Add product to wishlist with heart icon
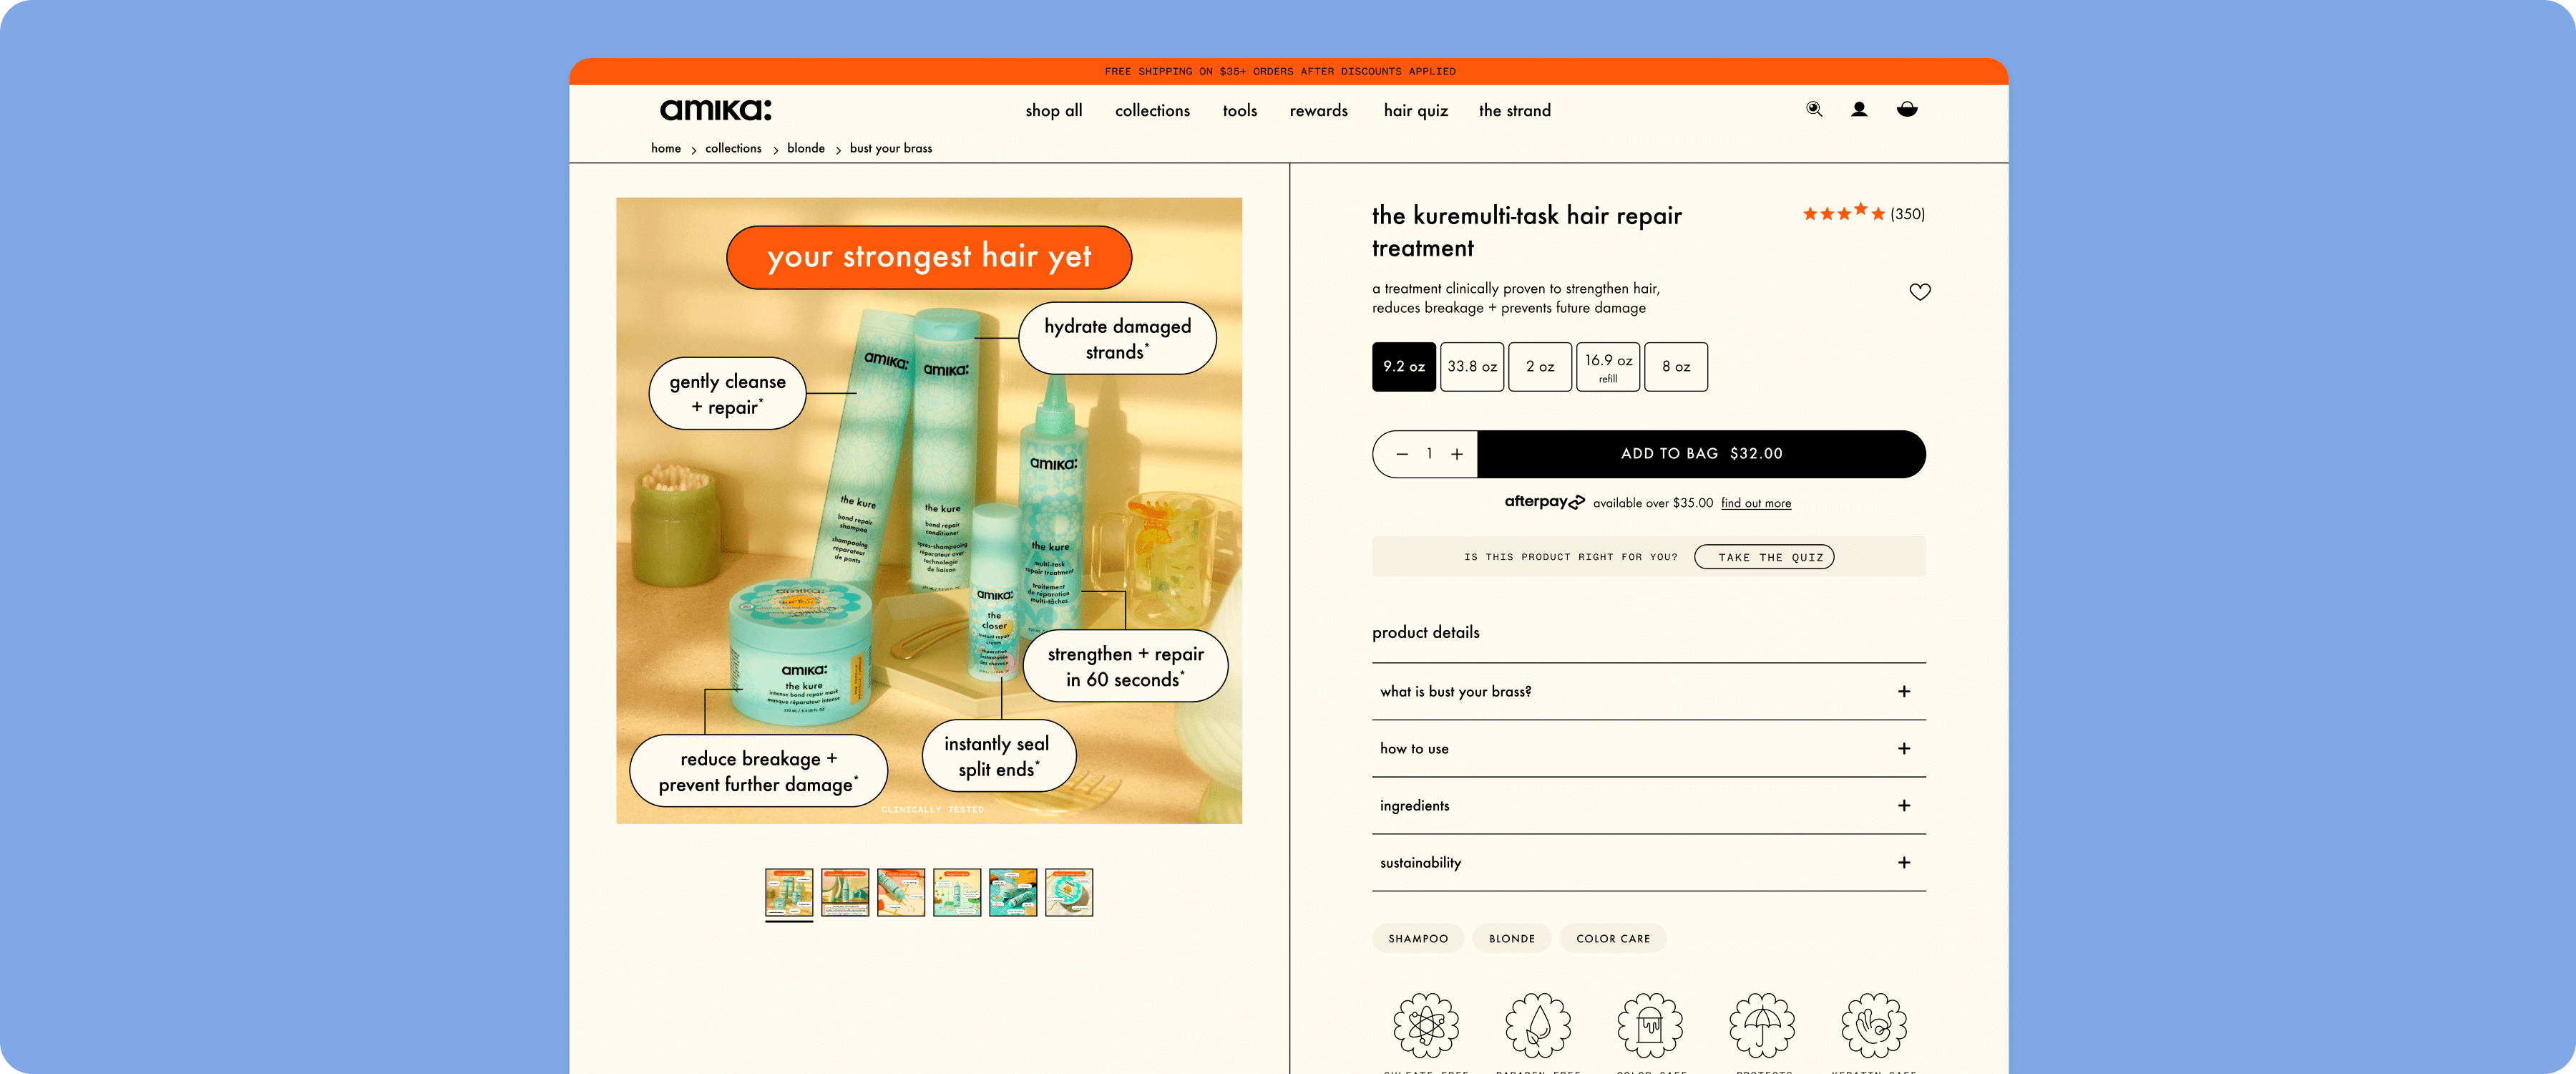Screen dimensions: 2576x1074 1920,291
